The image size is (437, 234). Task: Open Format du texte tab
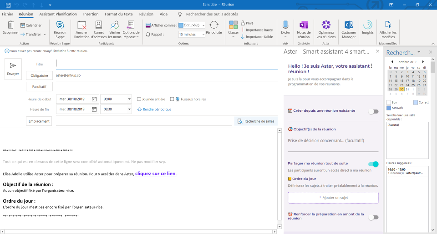point(119,14)
